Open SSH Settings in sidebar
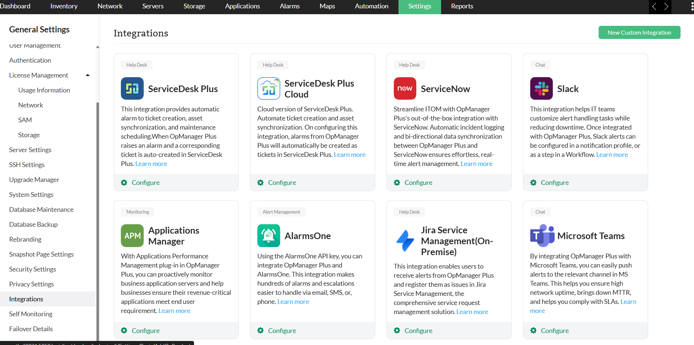Viewport: 694px width, 345px height. click(x=27, y=164)
